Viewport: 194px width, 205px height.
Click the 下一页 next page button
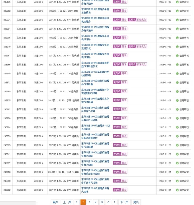(x=124, y=202)
